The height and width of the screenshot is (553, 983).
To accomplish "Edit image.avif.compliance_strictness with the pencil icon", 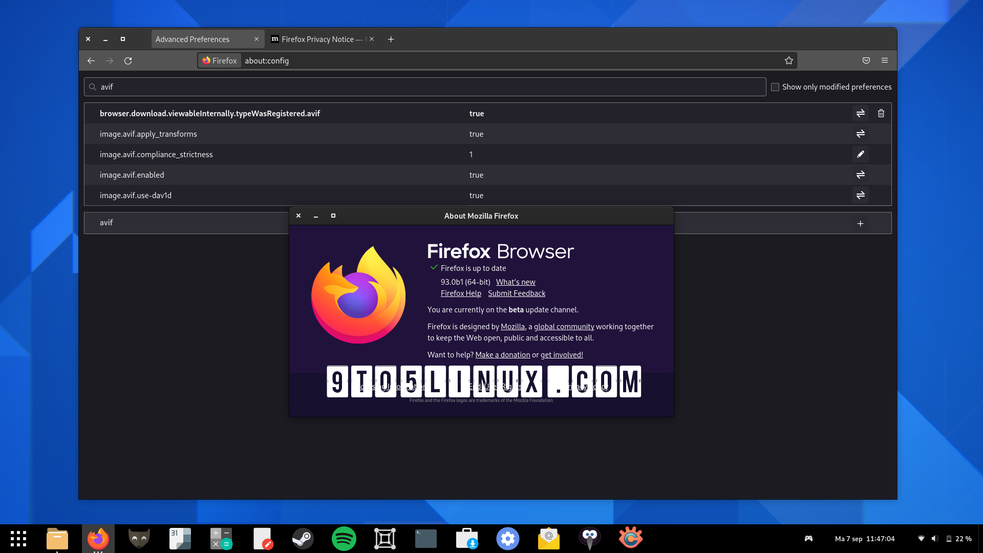I will click(x=860, y=154).
